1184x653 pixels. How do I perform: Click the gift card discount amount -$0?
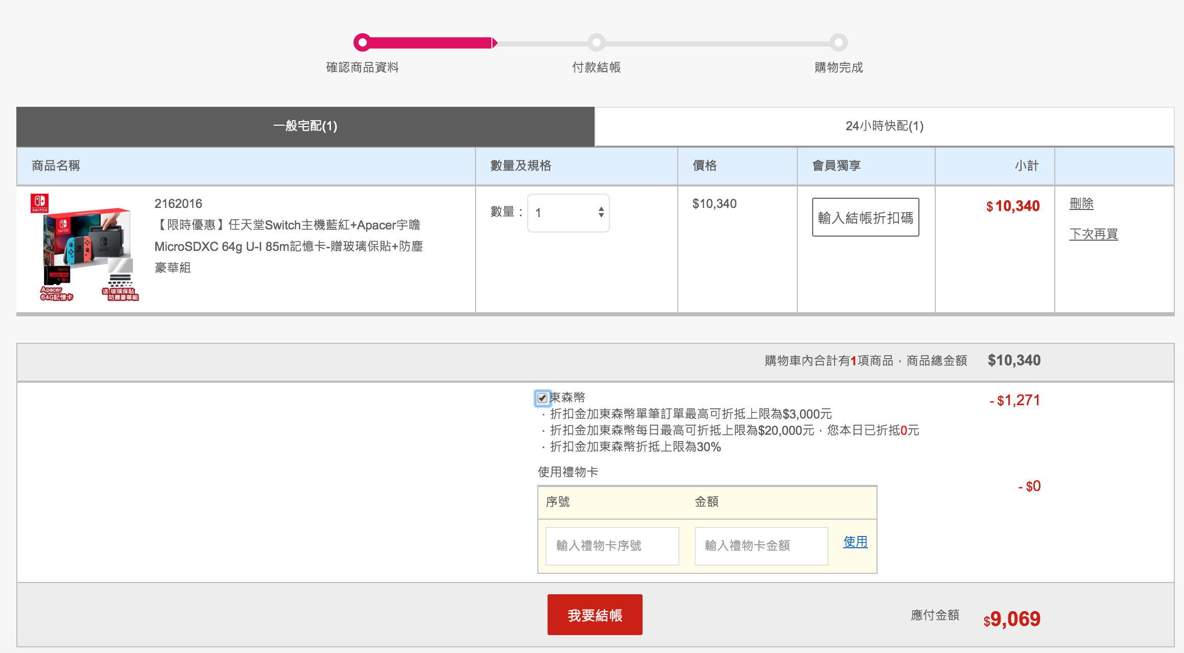pos(1029,486)
